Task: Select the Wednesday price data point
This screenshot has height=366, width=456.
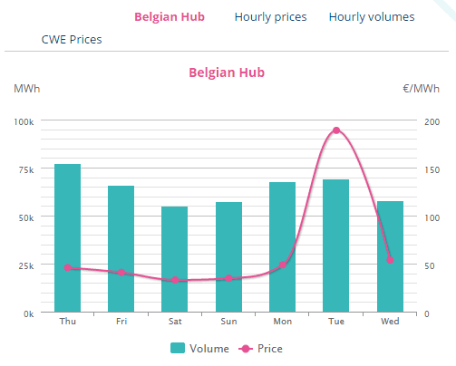Action: click(390, 260)
